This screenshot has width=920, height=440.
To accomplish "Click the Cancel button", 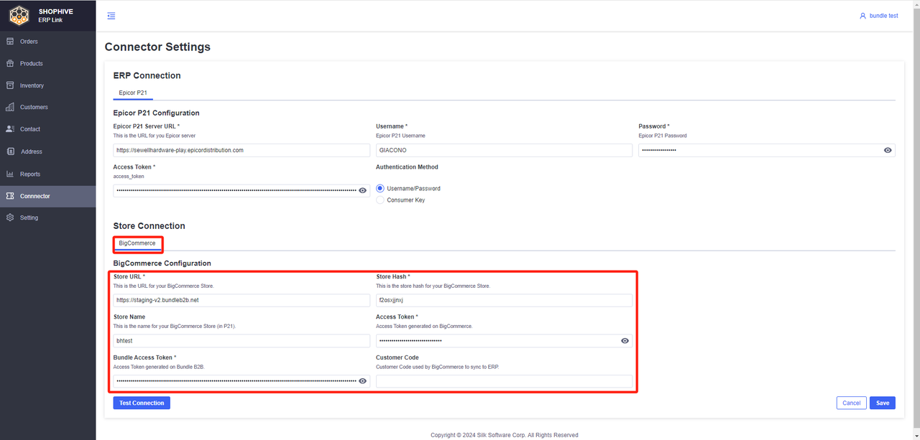I will (x=851, y=403).
